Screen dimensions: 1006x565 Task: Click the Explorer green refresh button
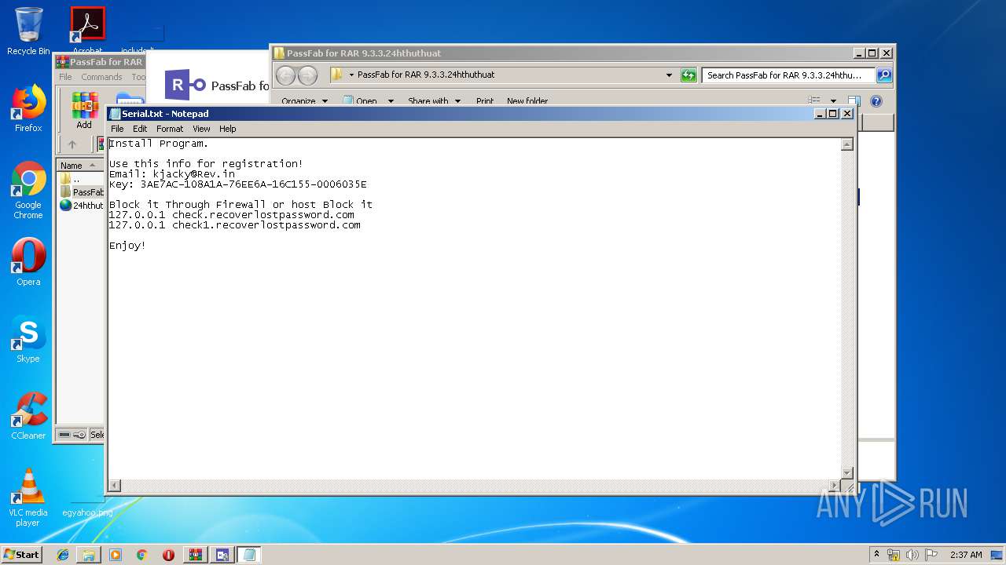688,75
